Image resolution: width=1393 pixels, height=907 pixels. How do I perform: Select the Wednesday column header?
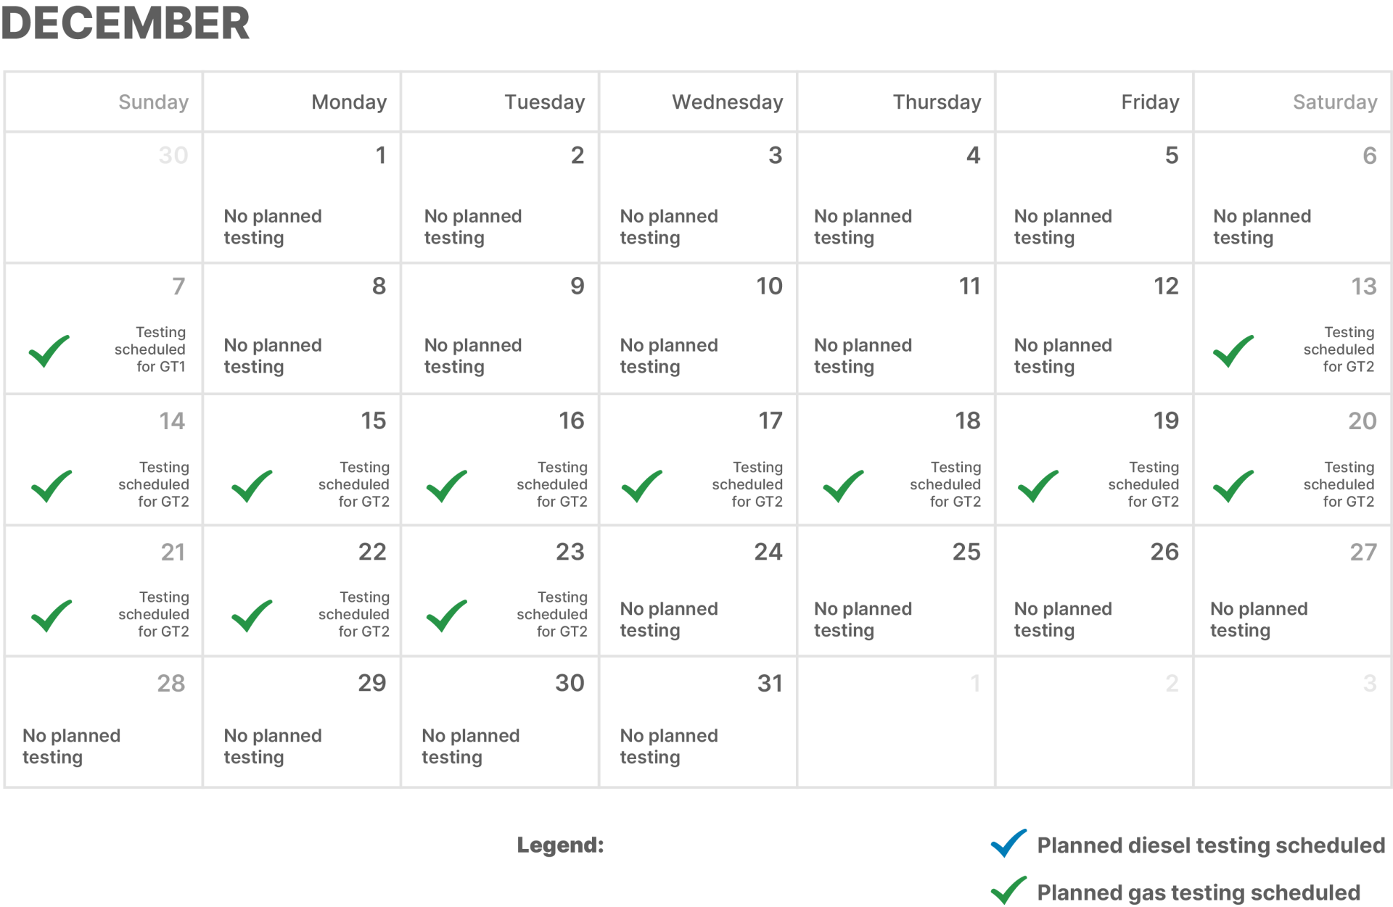(727, 102)
